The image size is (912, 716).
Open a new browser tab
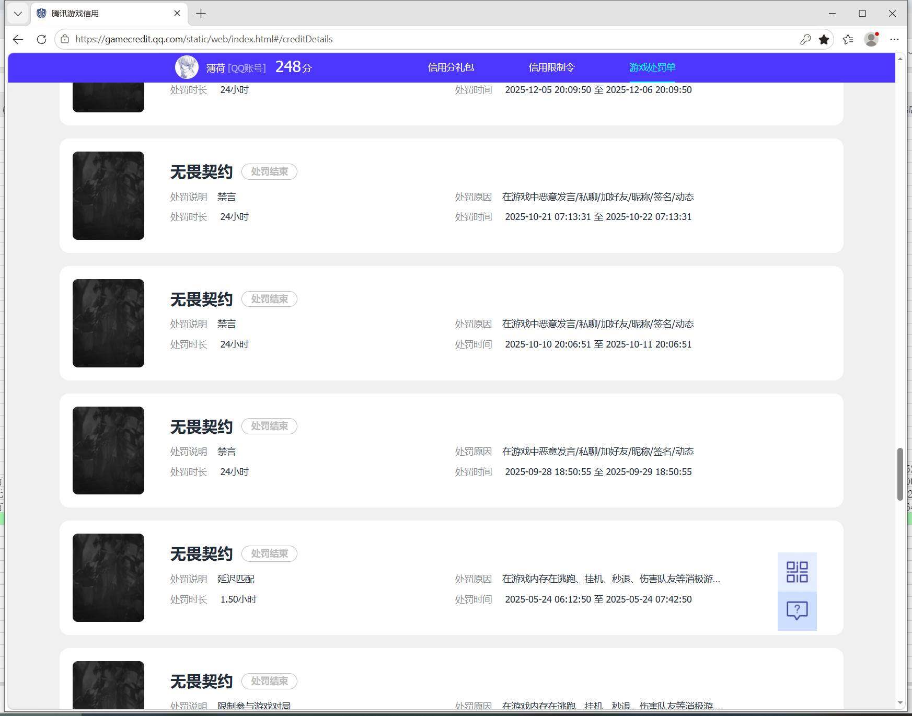coord(201,14)
